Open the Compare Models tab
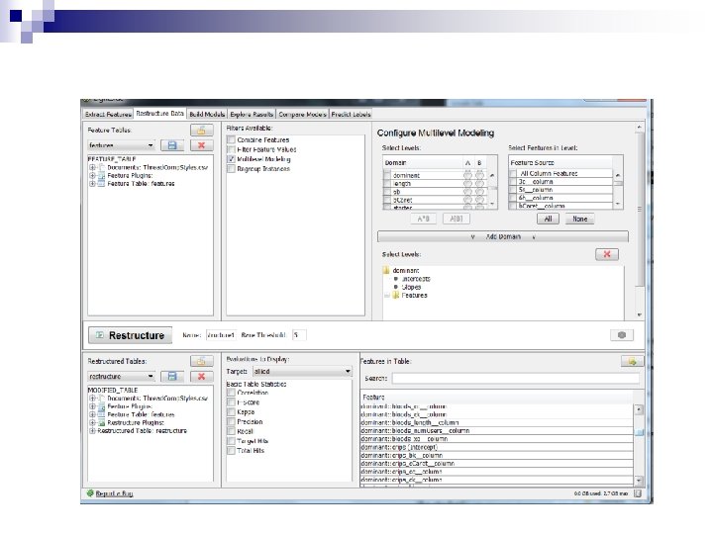The image size is (713, 534). pos(302,114)
